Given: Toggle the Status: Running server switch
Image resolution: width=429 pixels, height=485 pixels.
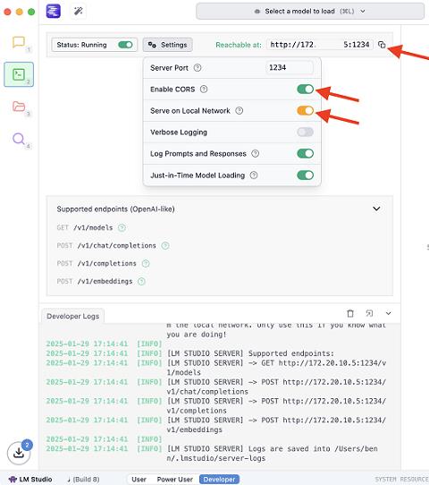Looking at the screenshot, I should (125, 45).
